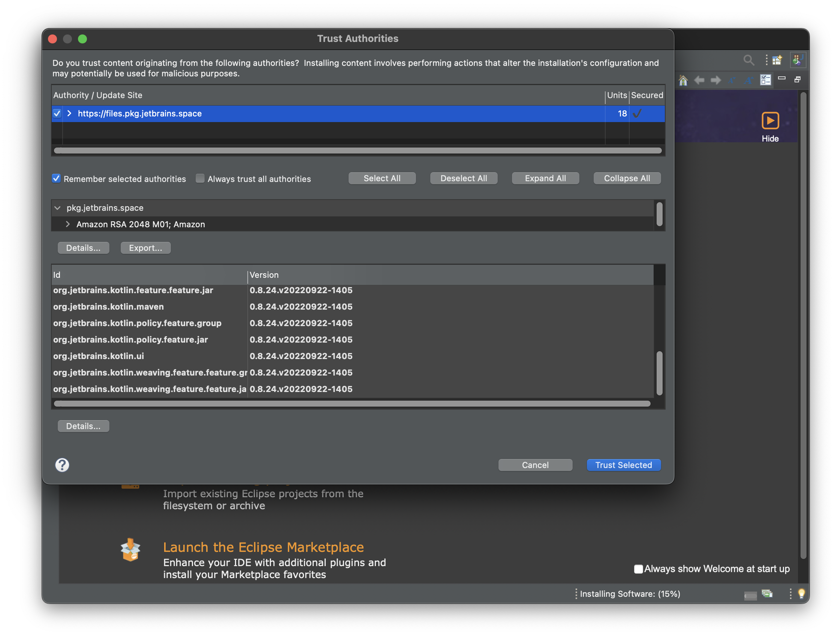Expand the files.pkg.jetbrains.space authority row
835x635 pixels.
(x=69, y=113)
